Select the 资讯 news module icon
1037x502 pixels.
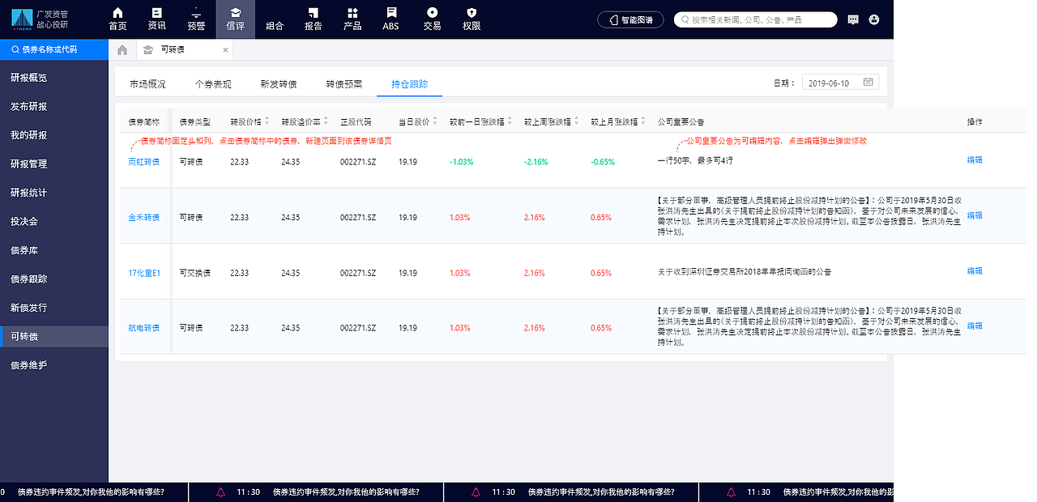coord(156,18)
